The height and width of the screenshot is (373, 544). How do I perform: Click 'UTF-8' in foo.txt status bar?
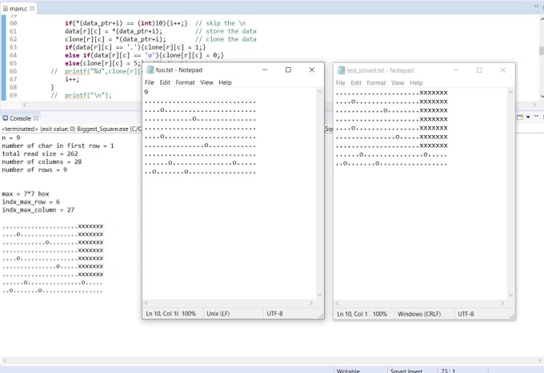274,313
